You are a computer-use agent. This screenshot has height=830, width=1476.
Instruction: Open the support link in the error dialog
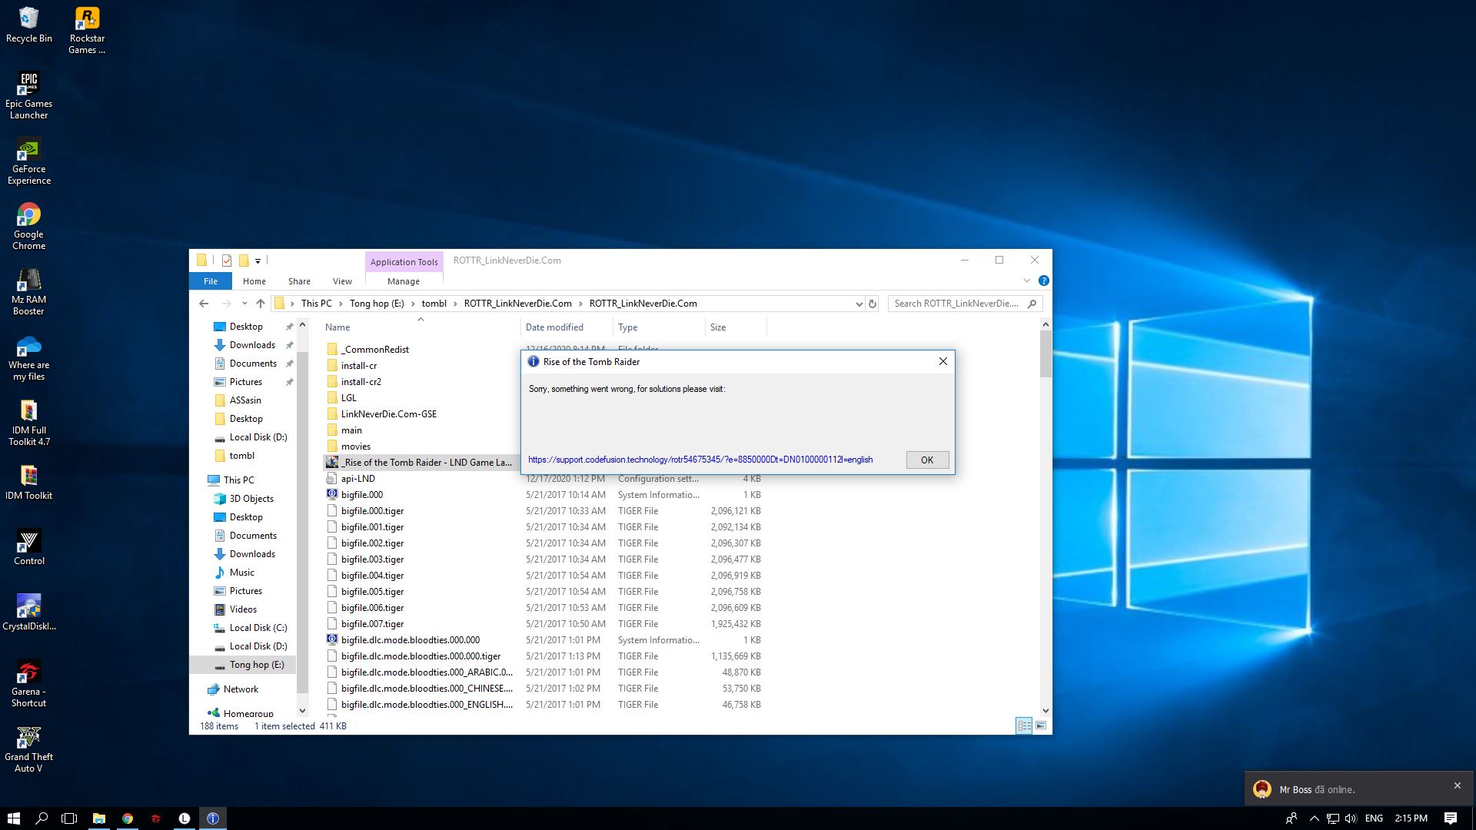pyautogui.click(x=700, y=459)
